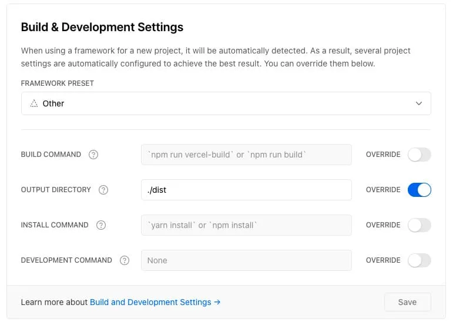This screenshot has width=453, height=325.
Task: Click the Build Command help question-mark icon
Action: click(x=93, y=155)
